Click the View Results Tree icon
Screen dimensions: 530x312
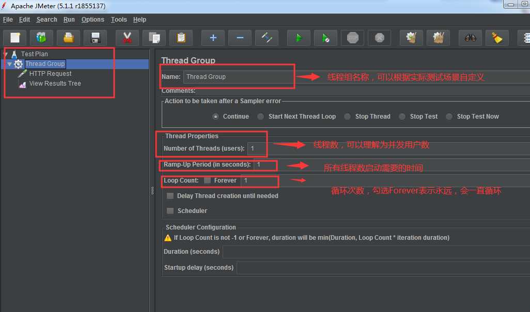23,84
